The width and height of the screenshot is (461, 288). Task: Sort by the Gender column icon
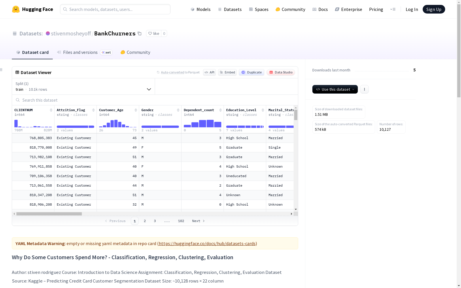tap(178, 110)
